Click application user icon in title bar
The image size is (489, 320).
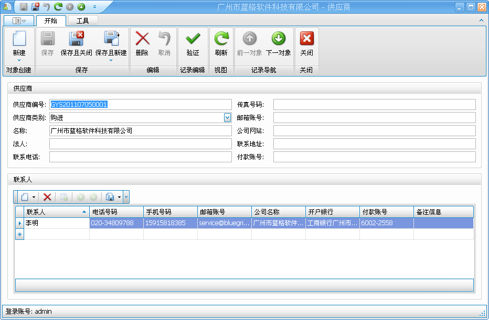coord(7,6)
